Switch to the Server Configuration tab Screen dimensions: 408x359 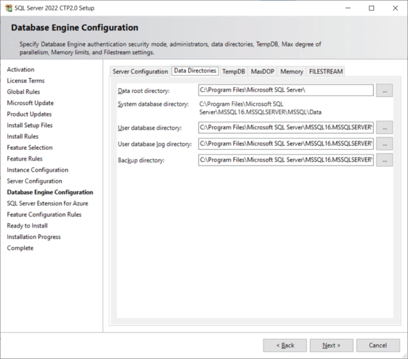tap(140, 72)
